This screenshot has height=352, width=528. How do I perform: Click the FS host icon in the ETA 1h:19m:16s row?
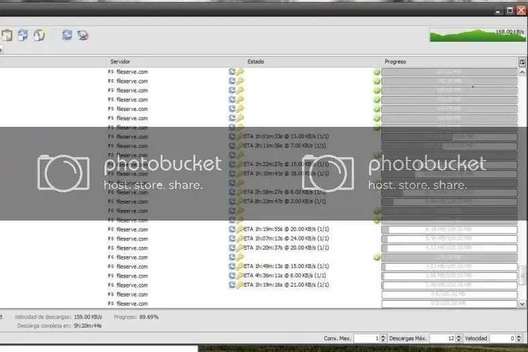point(111,285)
